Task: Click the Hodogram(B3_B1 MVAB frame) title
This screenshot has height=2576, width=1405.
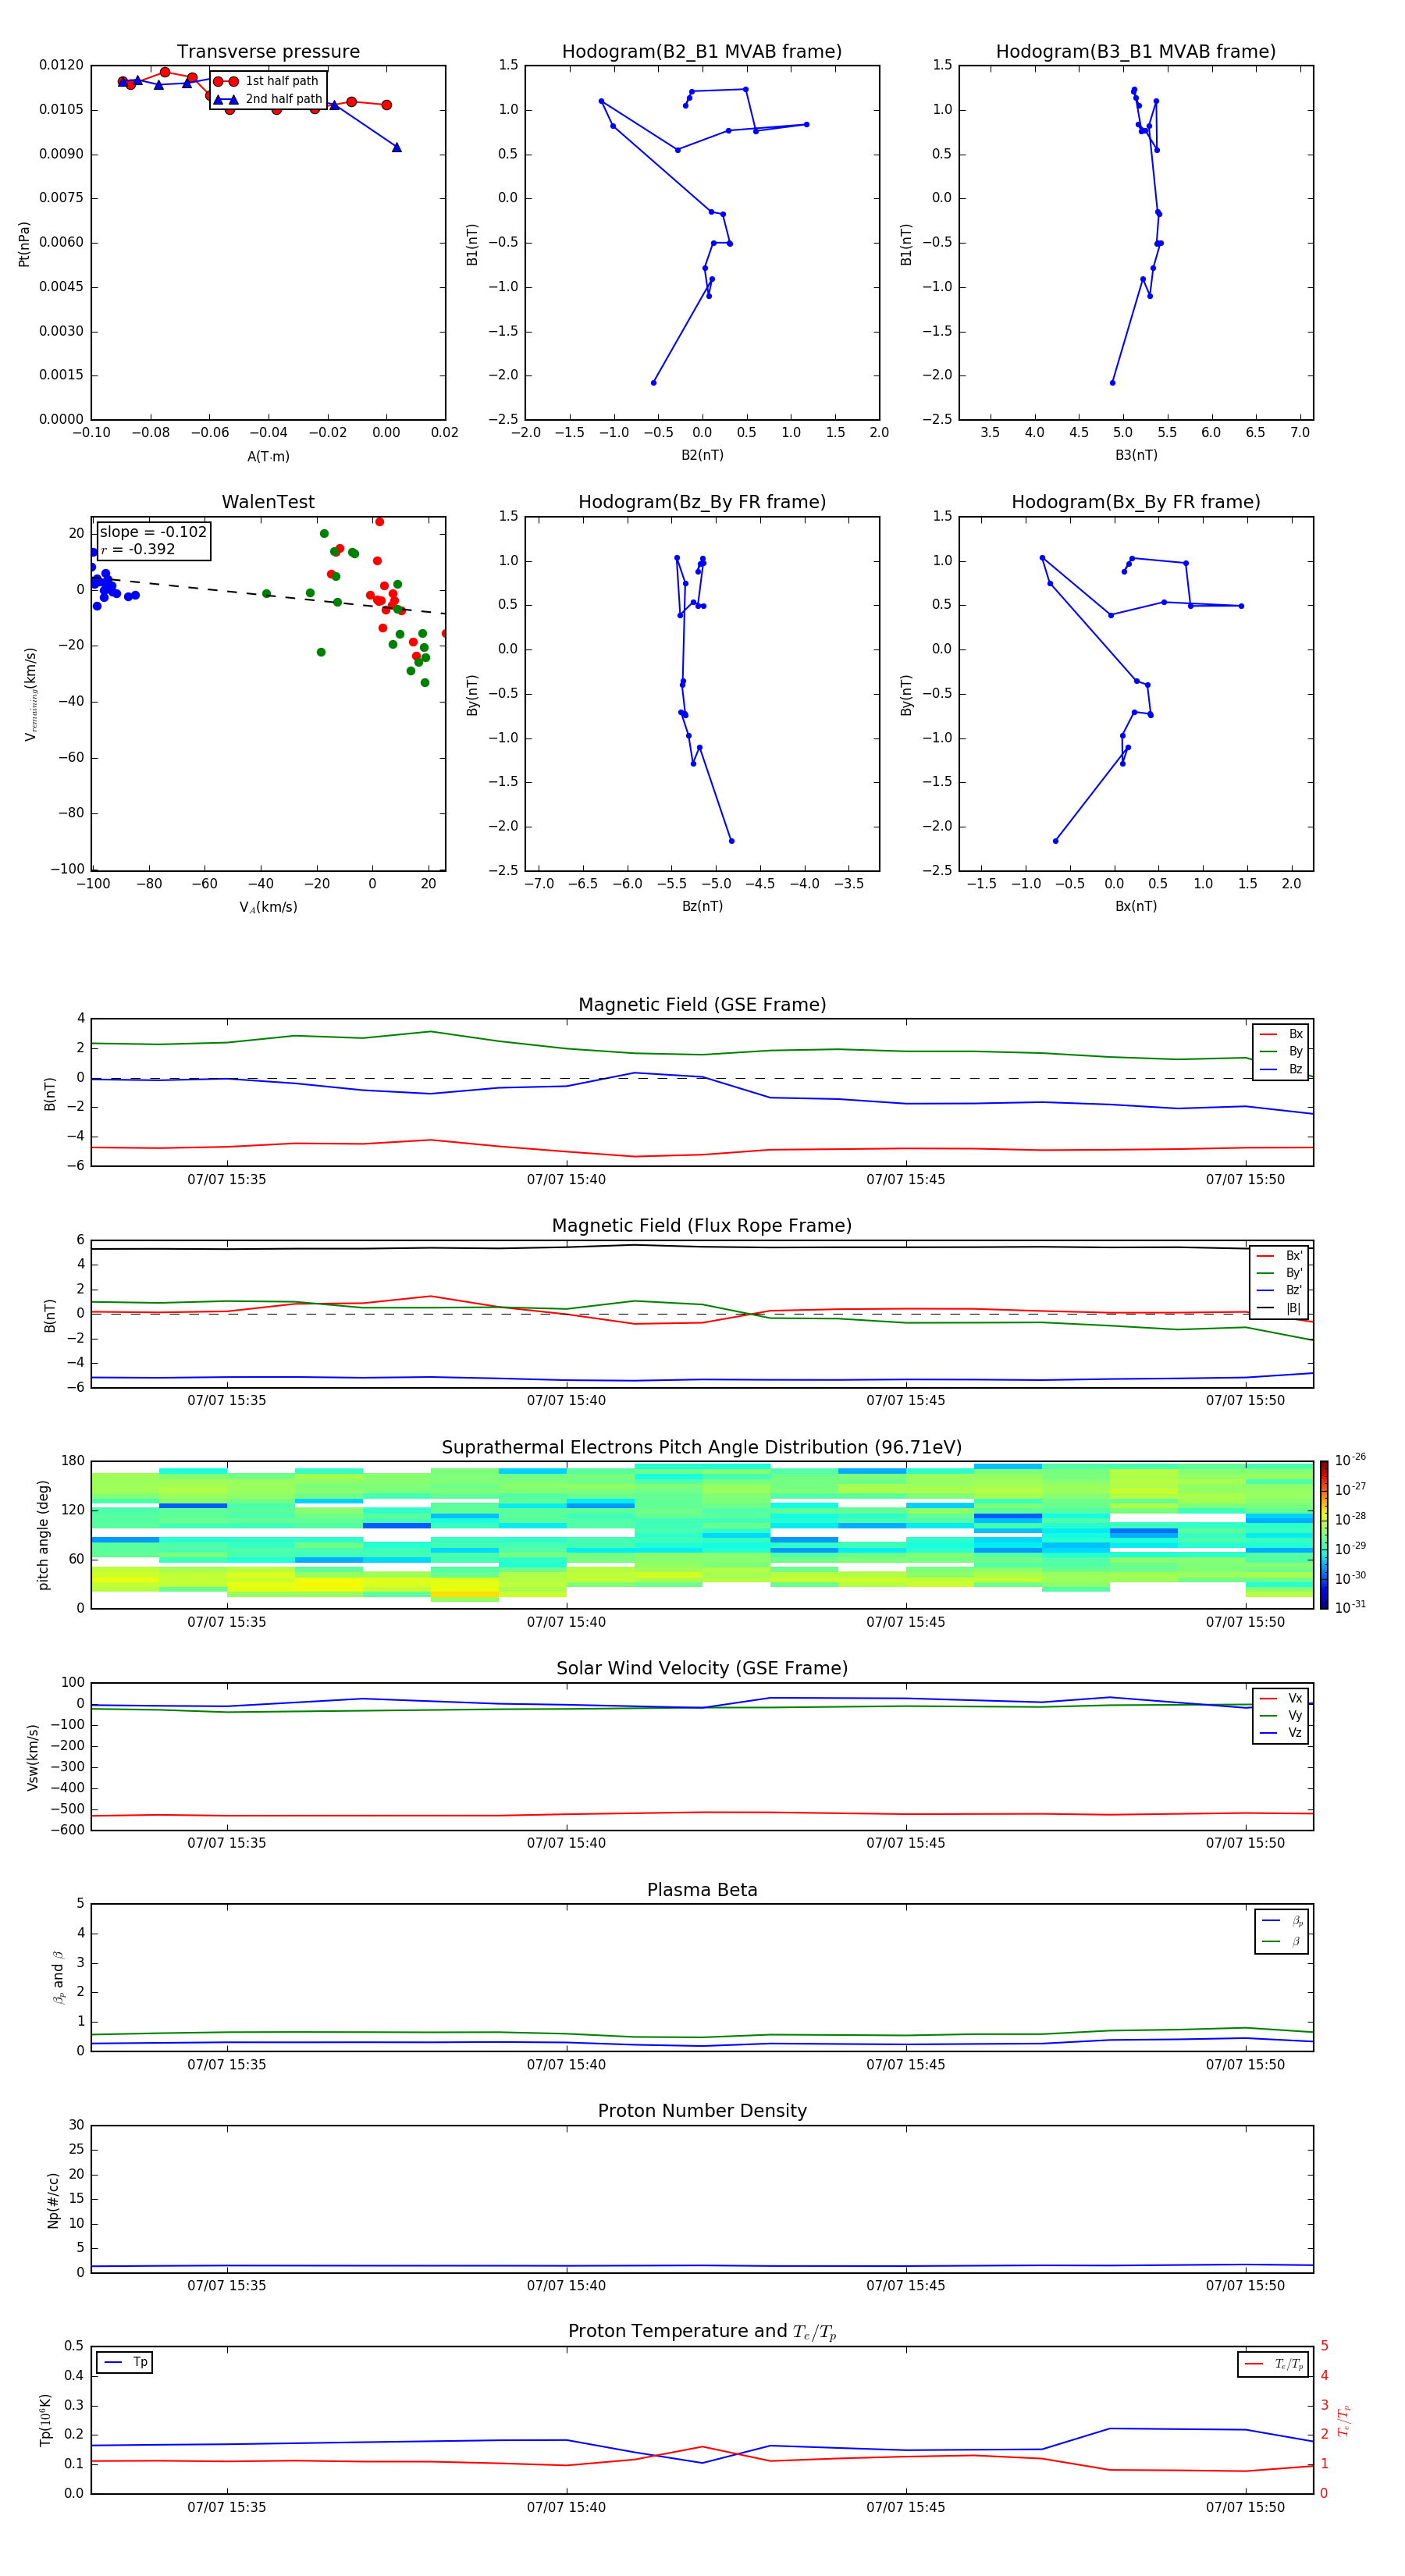Action: [1136, 52]
